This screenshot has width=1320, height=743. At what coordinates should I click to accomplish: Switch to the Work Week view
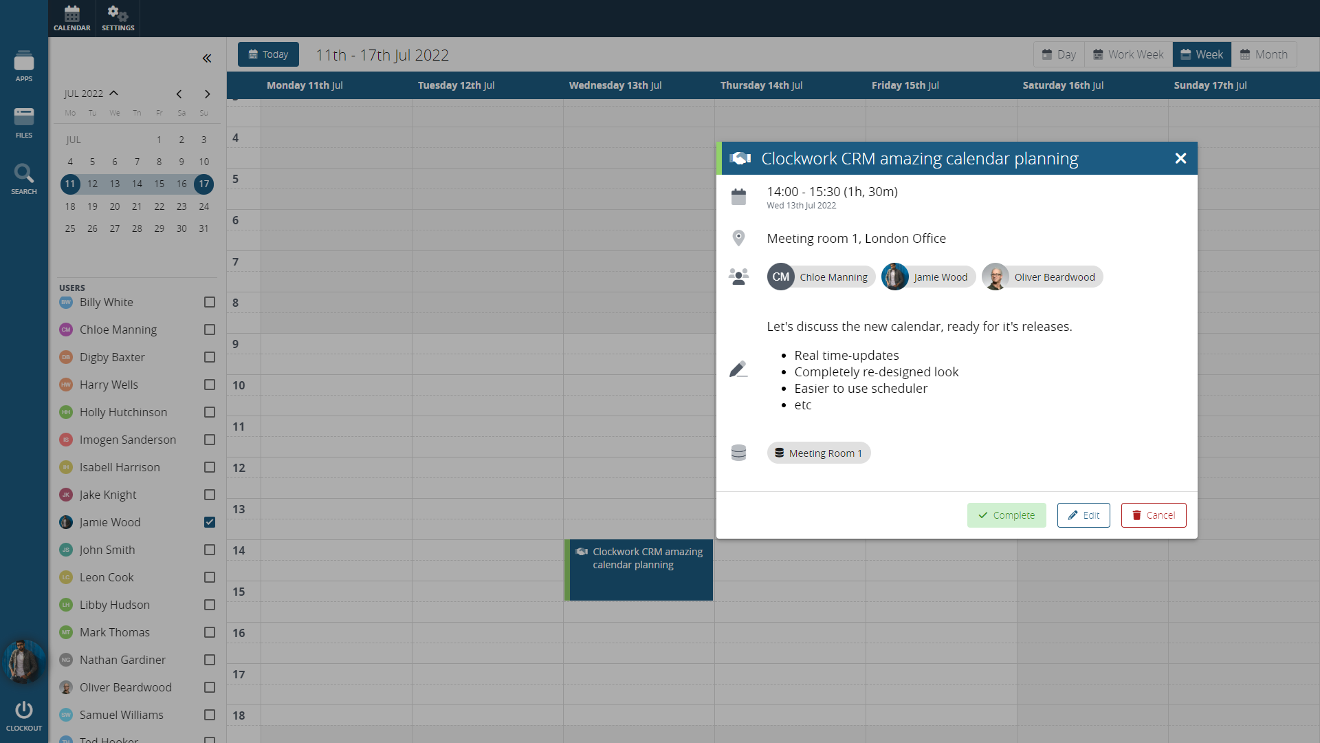(x=1127, y=54)
